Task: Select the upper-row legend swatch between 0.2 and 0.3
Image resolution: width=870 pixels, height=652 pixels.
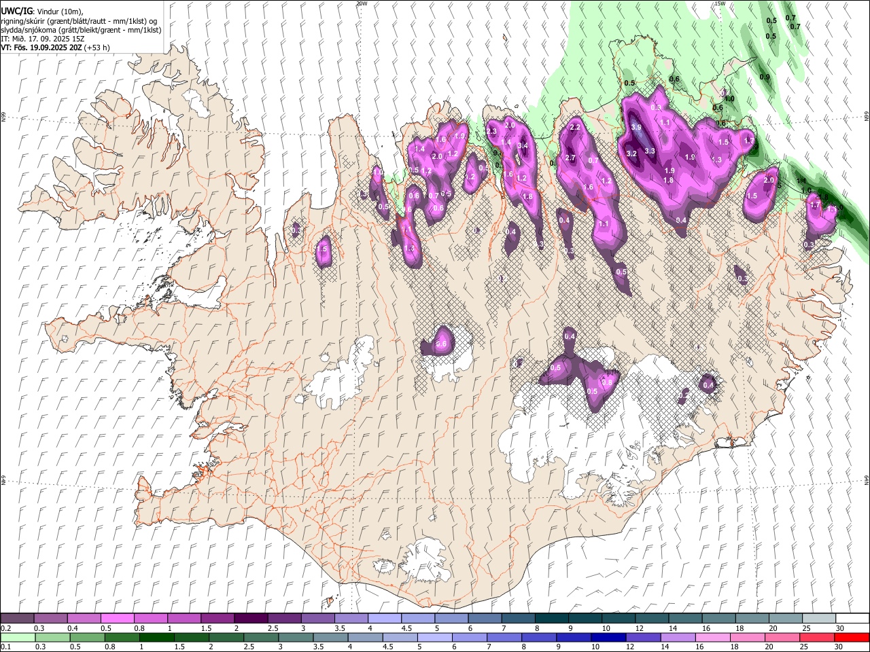Action: coord(17,619)
